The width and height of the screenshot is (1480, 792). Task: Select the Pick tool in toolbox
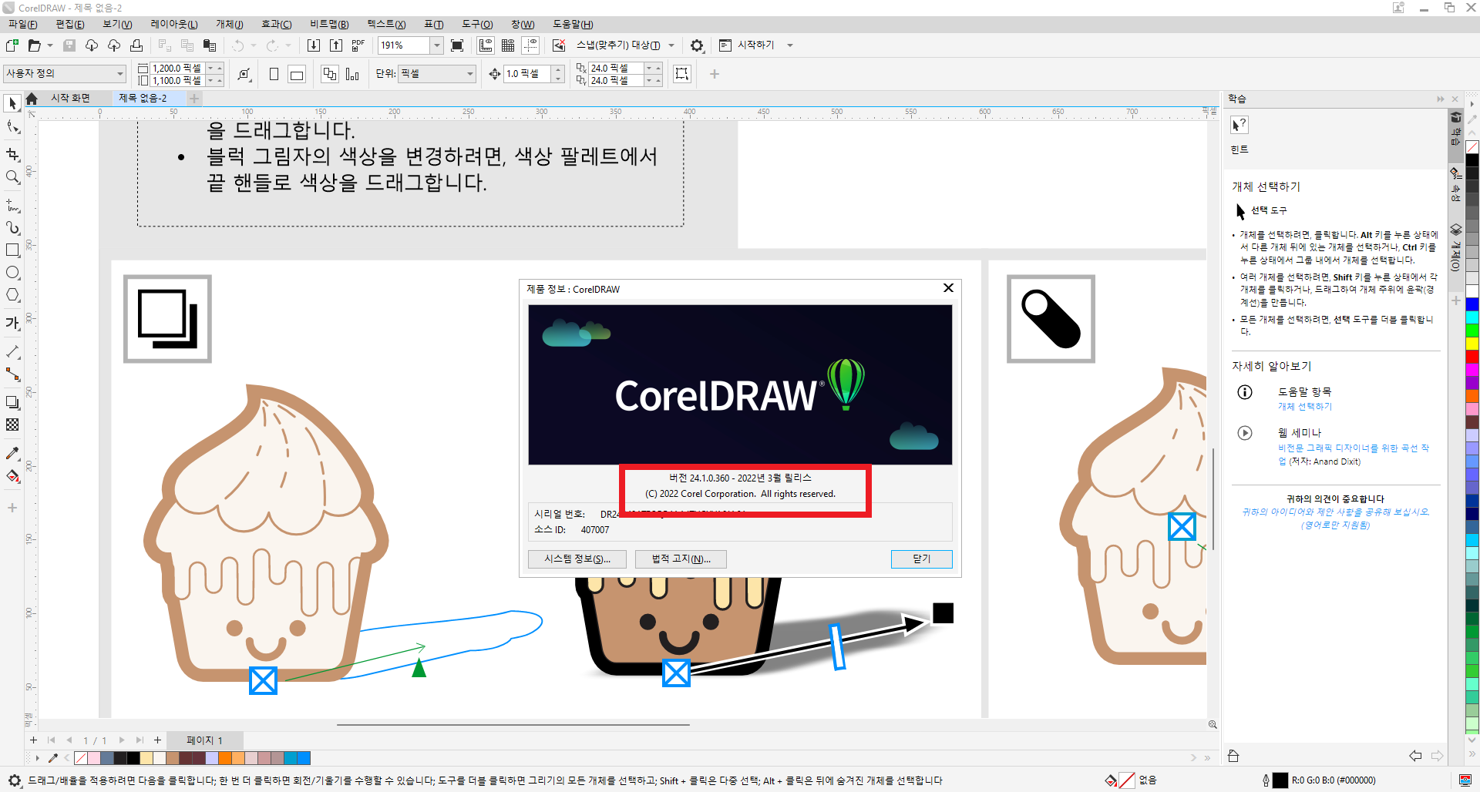12,103
